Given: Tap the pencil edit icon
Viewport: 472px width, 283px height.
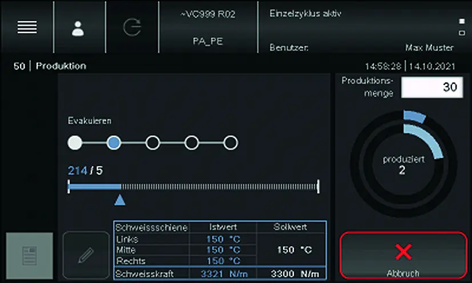Looking at the screenshot, I should [86, 256].
